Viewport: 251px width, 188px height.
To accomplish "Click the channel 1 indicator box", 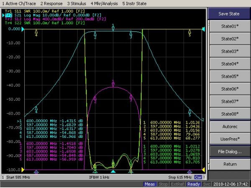I will tap(3, 177).
